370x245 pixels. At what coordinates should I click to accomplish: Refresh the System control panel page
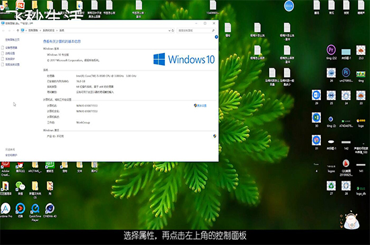pyautogui.click(x=173, y=30)
